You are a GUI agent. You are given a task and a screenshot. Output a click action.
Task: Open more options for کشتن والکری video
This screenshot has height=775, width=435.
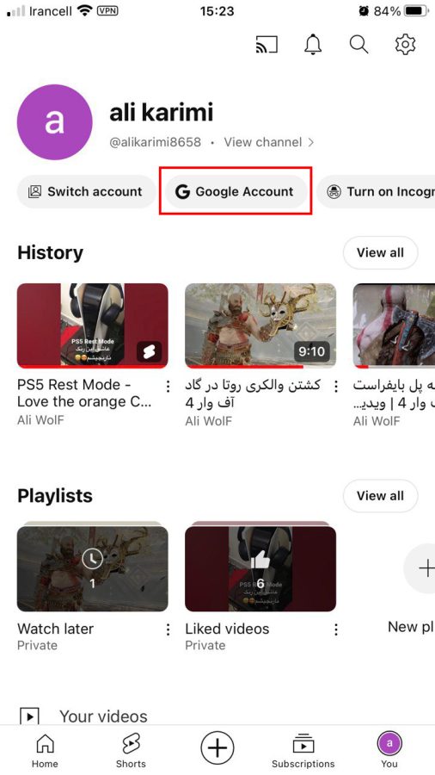pos(336,387)
